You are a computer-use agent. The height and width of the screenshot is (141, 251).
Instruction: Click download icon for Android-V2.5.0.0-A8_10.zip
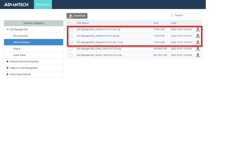pos(198,42)
